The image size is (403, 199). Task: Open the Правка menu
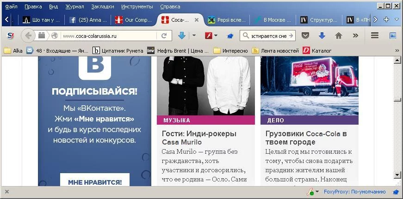33,6
